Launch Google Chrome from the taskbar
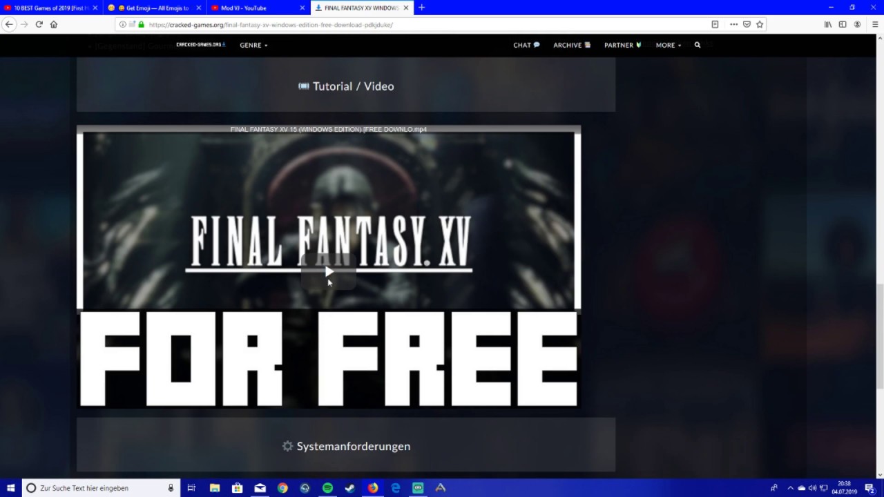The image size is (884, 497). pos(282,488)
